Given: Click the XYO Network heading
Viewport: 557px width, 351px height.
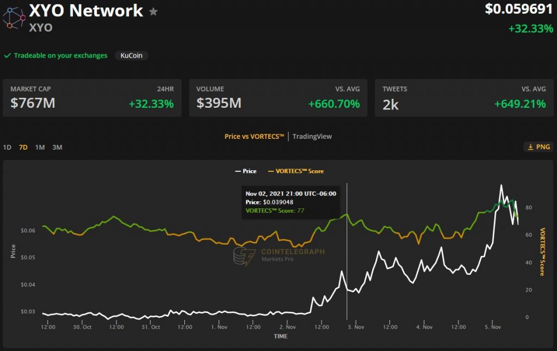Looking at the screenshot, I should pyautogui.click(x=86, y=11).
